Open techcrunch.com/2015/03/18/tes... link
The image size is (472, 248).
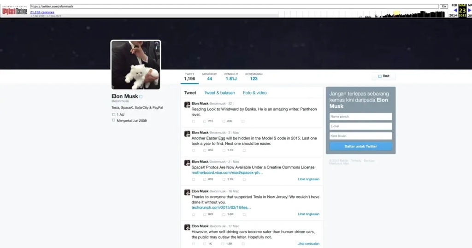pyautogui.click(x=221, y=208)
